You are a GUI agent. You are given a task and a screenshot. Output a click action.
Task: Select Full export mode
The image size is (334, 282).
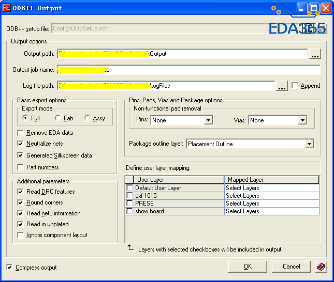coord(25,118)
